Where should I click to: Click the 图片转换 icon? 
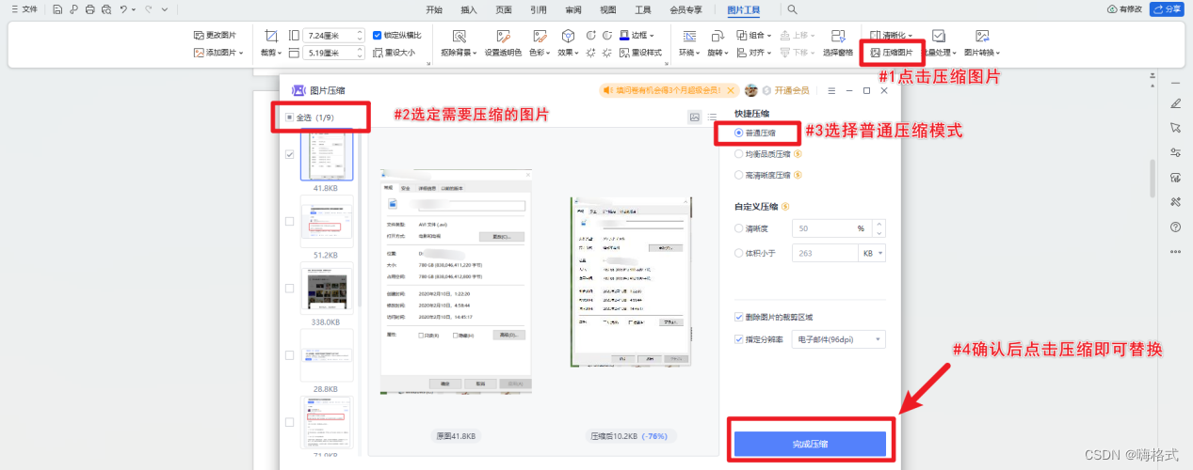coord(982,36)
